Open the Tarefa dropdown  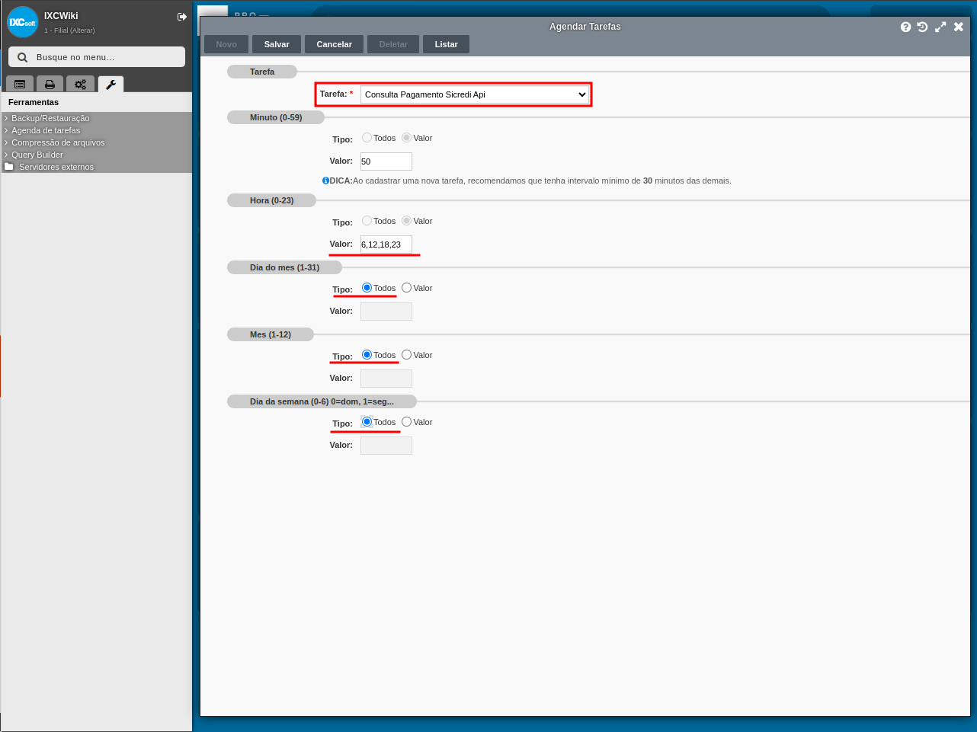475,94
